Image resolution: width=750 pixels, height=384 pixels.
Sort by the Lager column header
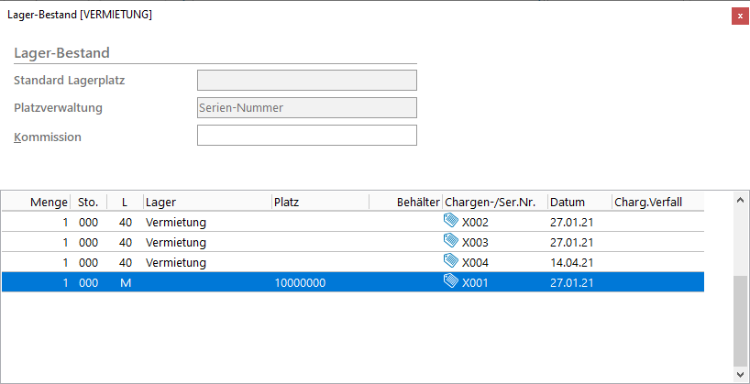tap(160, 202)
